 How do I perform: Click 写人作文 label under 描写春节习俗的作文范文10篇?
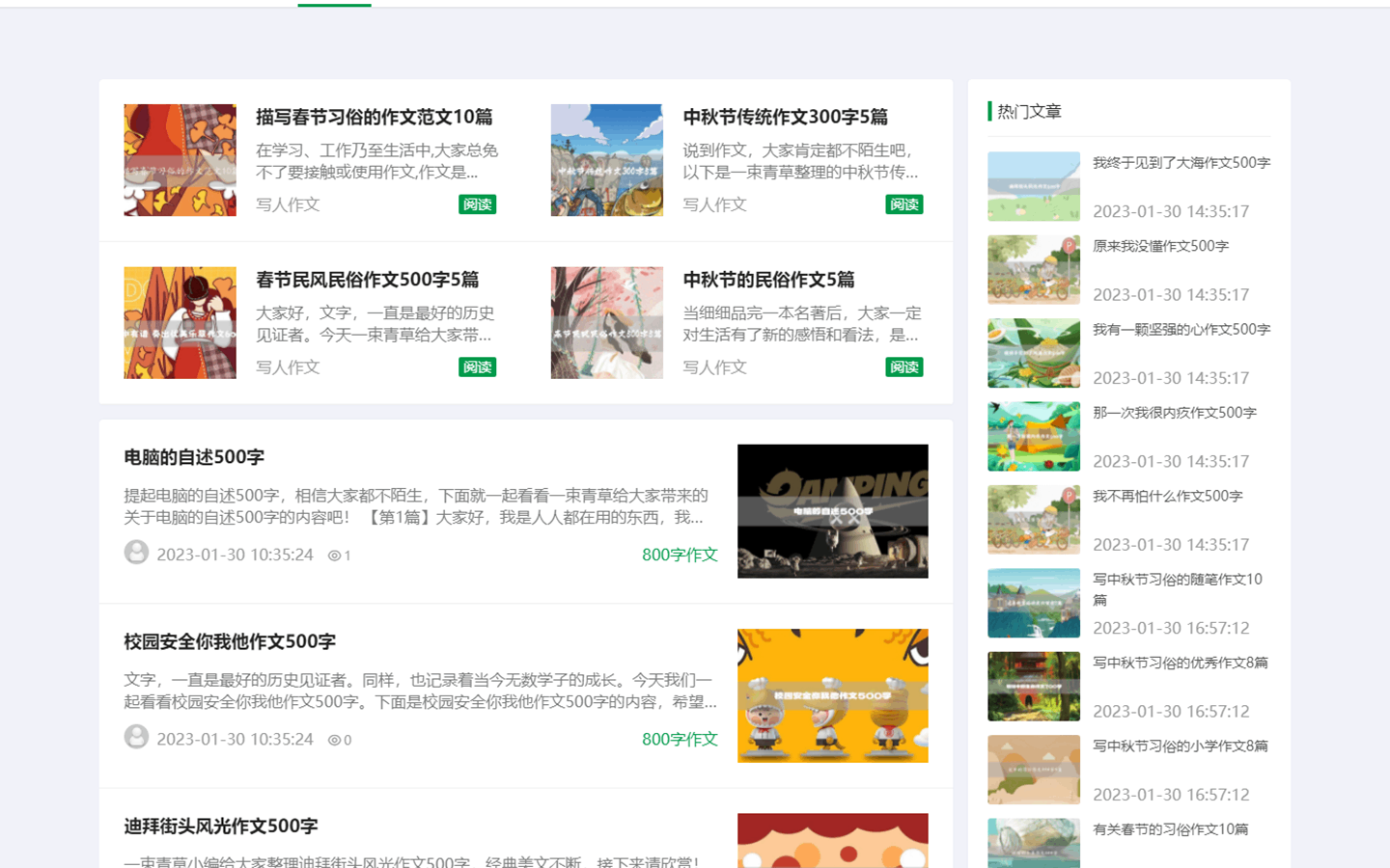288,204
